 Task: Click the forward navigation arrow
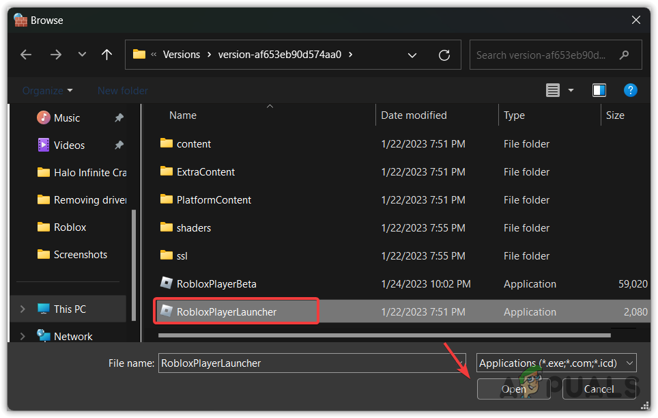[x=56, y=55]
